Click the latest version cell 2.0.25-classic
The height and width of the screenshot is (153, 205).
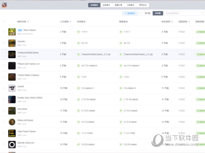click(130, 144)
